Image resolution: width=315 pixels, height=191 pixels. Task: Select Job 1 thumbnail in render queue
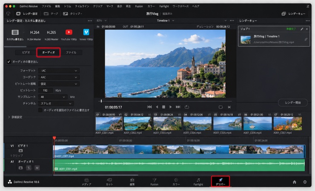(246, 40)
